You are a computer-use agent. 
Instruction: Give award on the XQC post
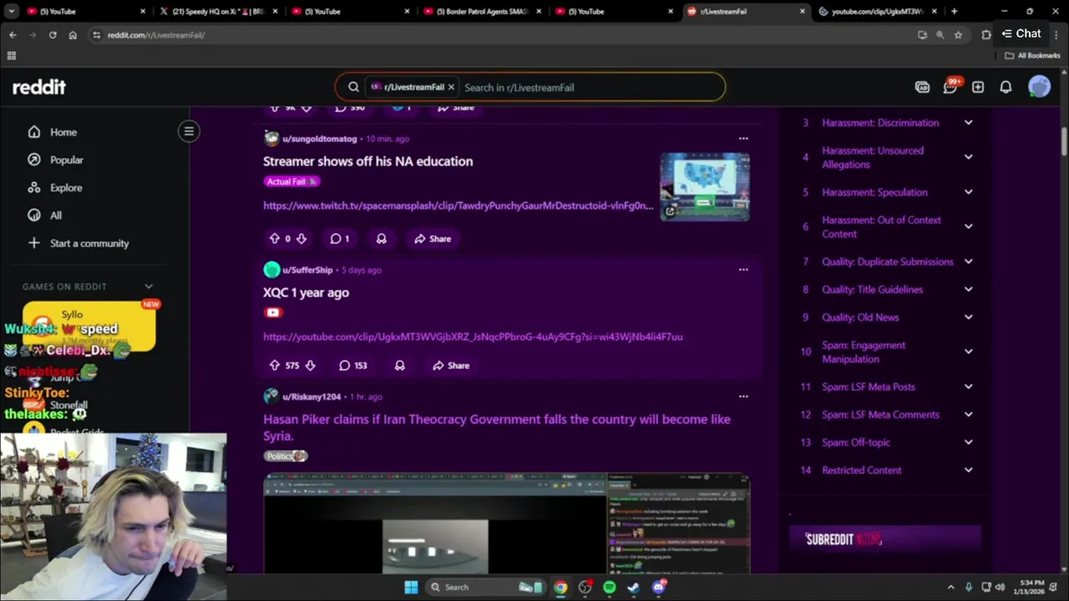(x=399, y=366)
